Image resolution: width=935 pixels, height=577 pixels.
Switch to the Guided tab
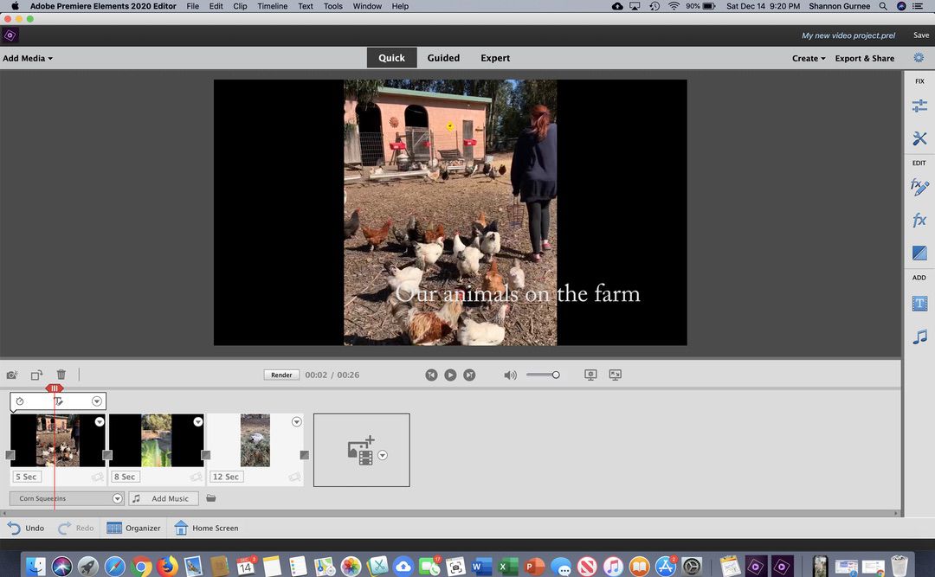pyautogui.click(x=443, y=58)
